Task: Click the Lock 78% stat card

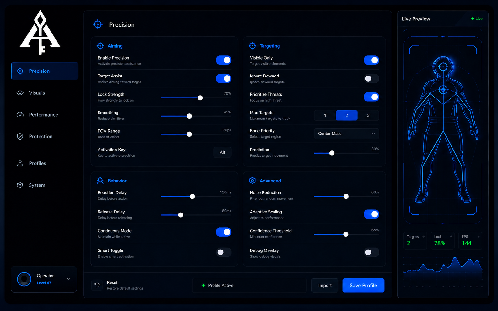Action: [x=443, y=240]
